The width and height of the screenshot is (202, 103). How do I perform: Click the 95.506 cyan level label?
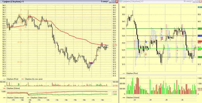pyautogui.click(x=200, y=7)
